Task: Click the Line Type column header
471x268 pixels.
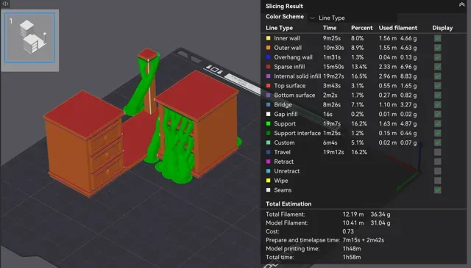Action: (279, 28)
